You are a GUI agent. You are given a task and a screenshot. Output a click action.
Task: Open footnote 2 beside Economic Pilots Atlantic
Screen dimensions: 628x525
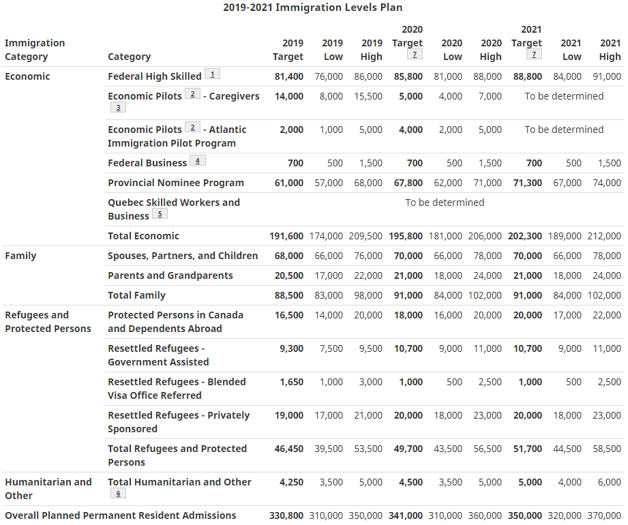192,127
